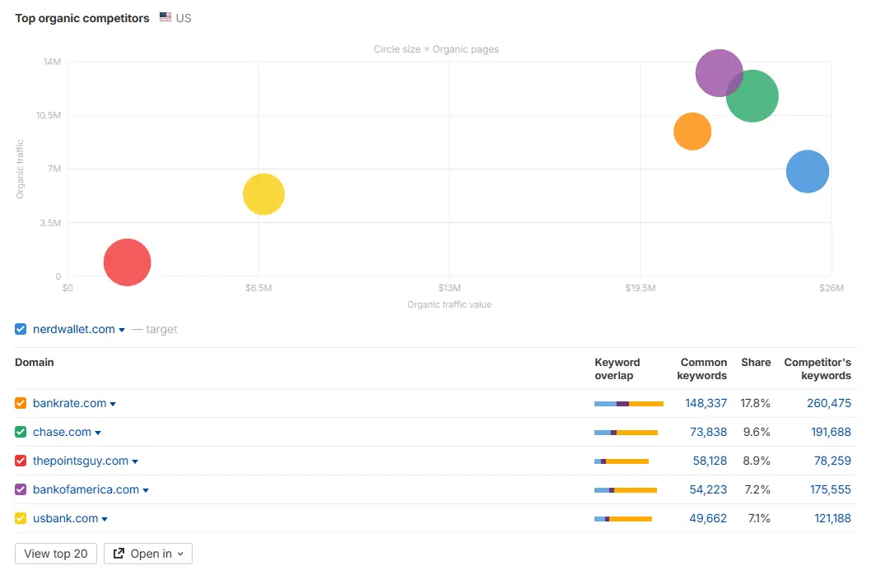Screen dimensions: 871x570
Task: Click the Share column header
Action: [x=756, y=362]
